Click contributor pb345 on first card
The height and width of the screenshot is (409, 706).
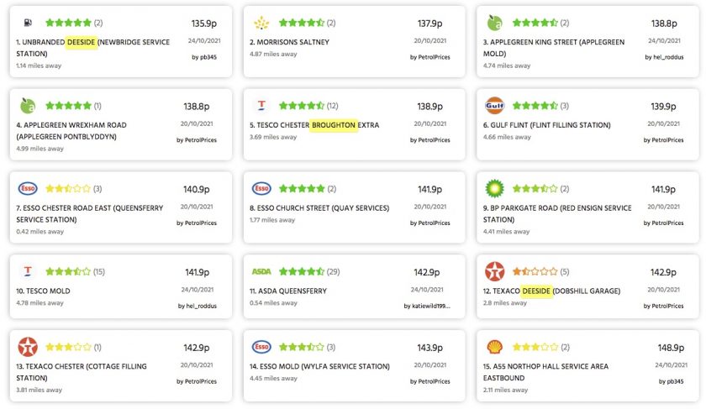coord(206,57)
